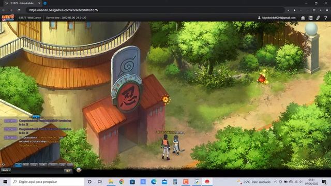Viewport: 331px width, 186px height.
Task: Open a new tab with the blue tab icon
Action: click(x=45, y=3)
